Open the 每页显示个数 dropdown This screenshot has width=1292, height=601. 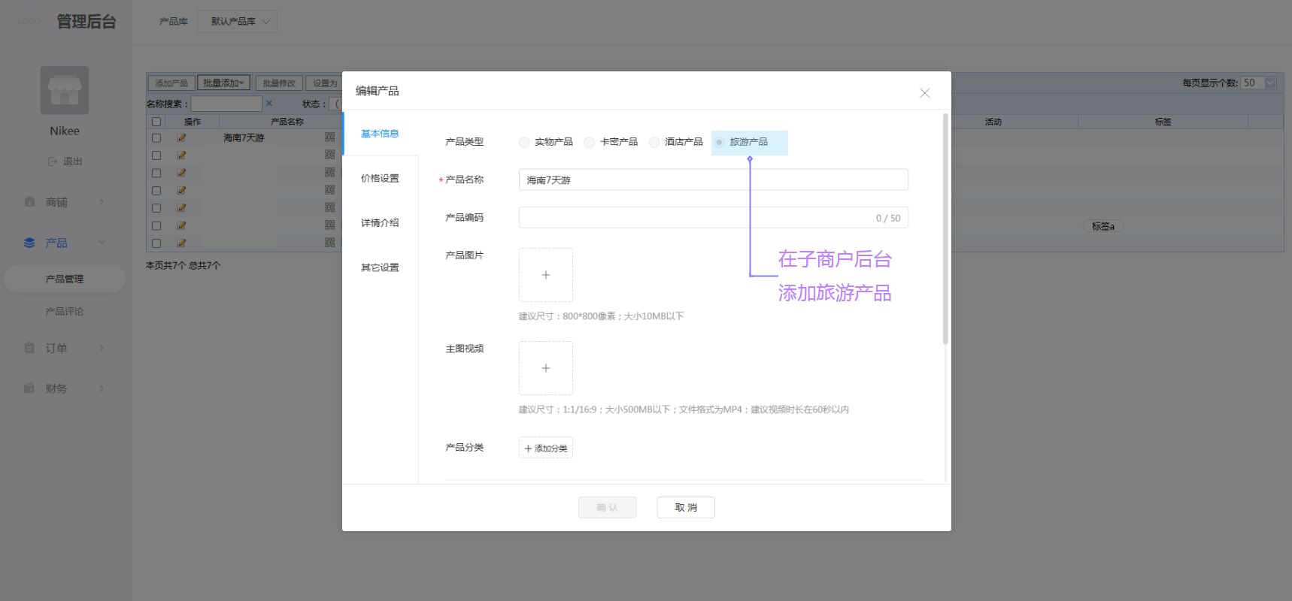coord(1259,83)
